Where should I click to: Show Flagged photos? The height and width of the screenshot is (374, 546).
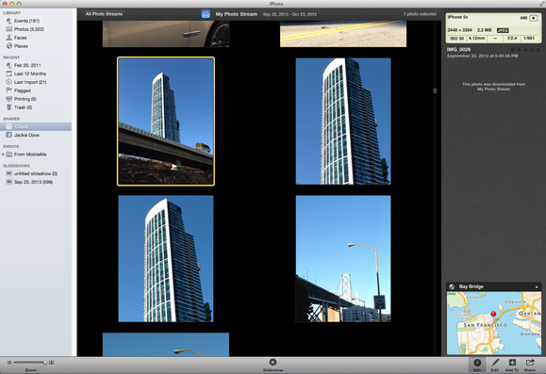[x=23, y=90]
